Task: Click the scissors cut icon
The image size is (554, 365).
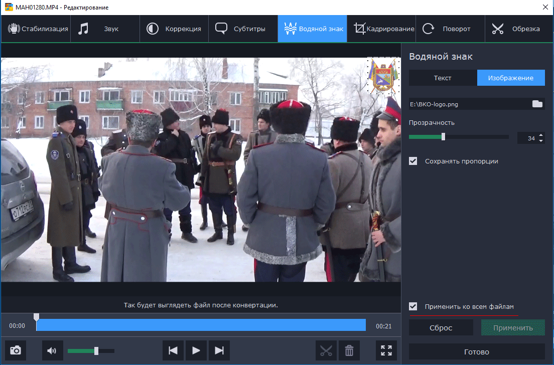Action: (326, 350)
